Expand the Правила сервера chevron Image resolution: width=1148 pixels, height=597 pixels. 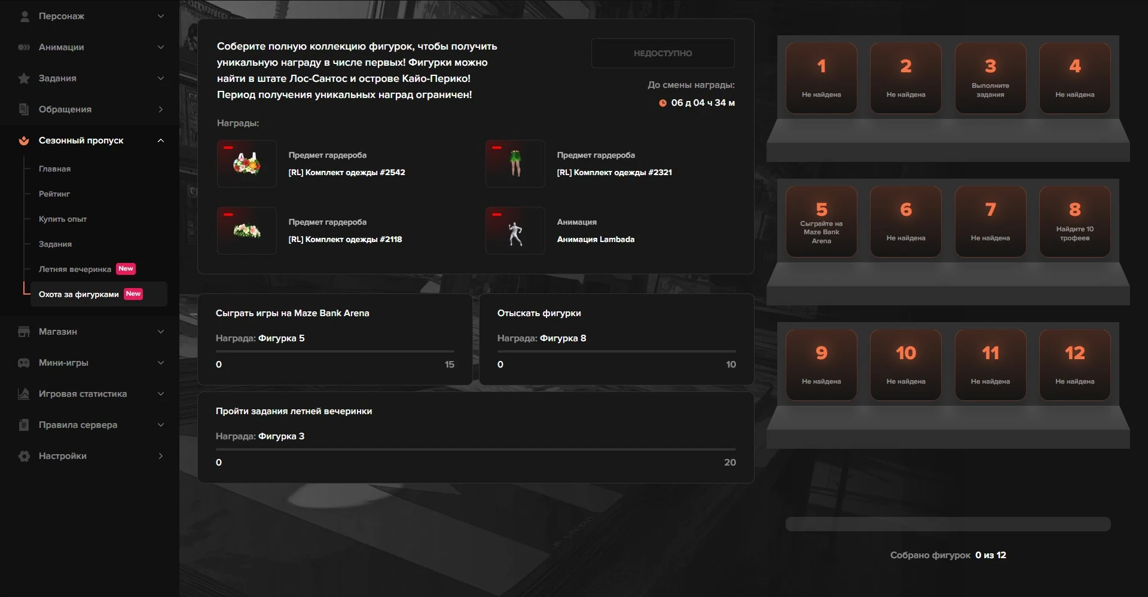pos(160,425)
